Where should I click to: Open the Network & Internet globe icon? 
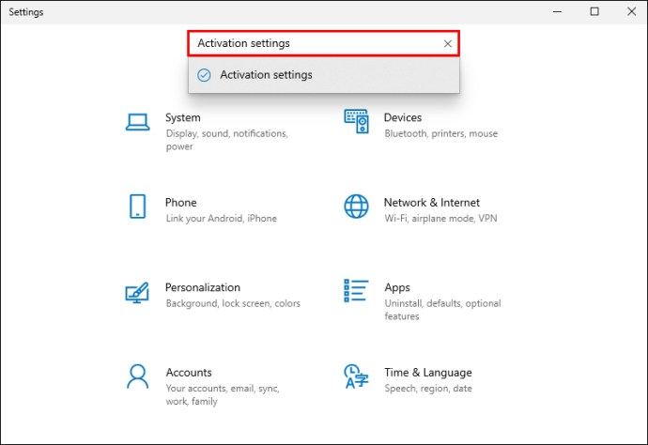(x=356, y=207)
